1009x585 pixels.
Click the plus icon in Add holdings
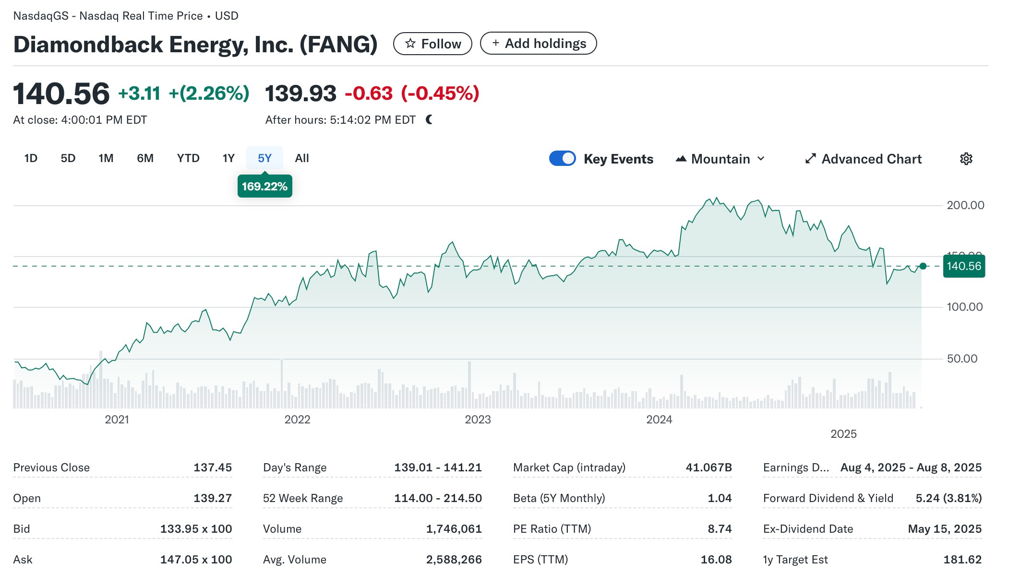coord(495,43)
